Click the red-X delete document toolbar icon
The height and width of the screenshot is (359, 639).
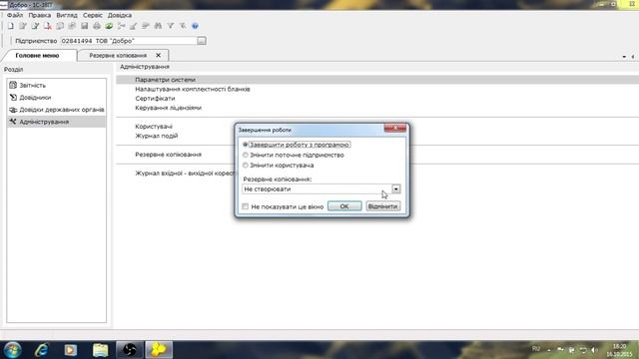pos(48,26)
